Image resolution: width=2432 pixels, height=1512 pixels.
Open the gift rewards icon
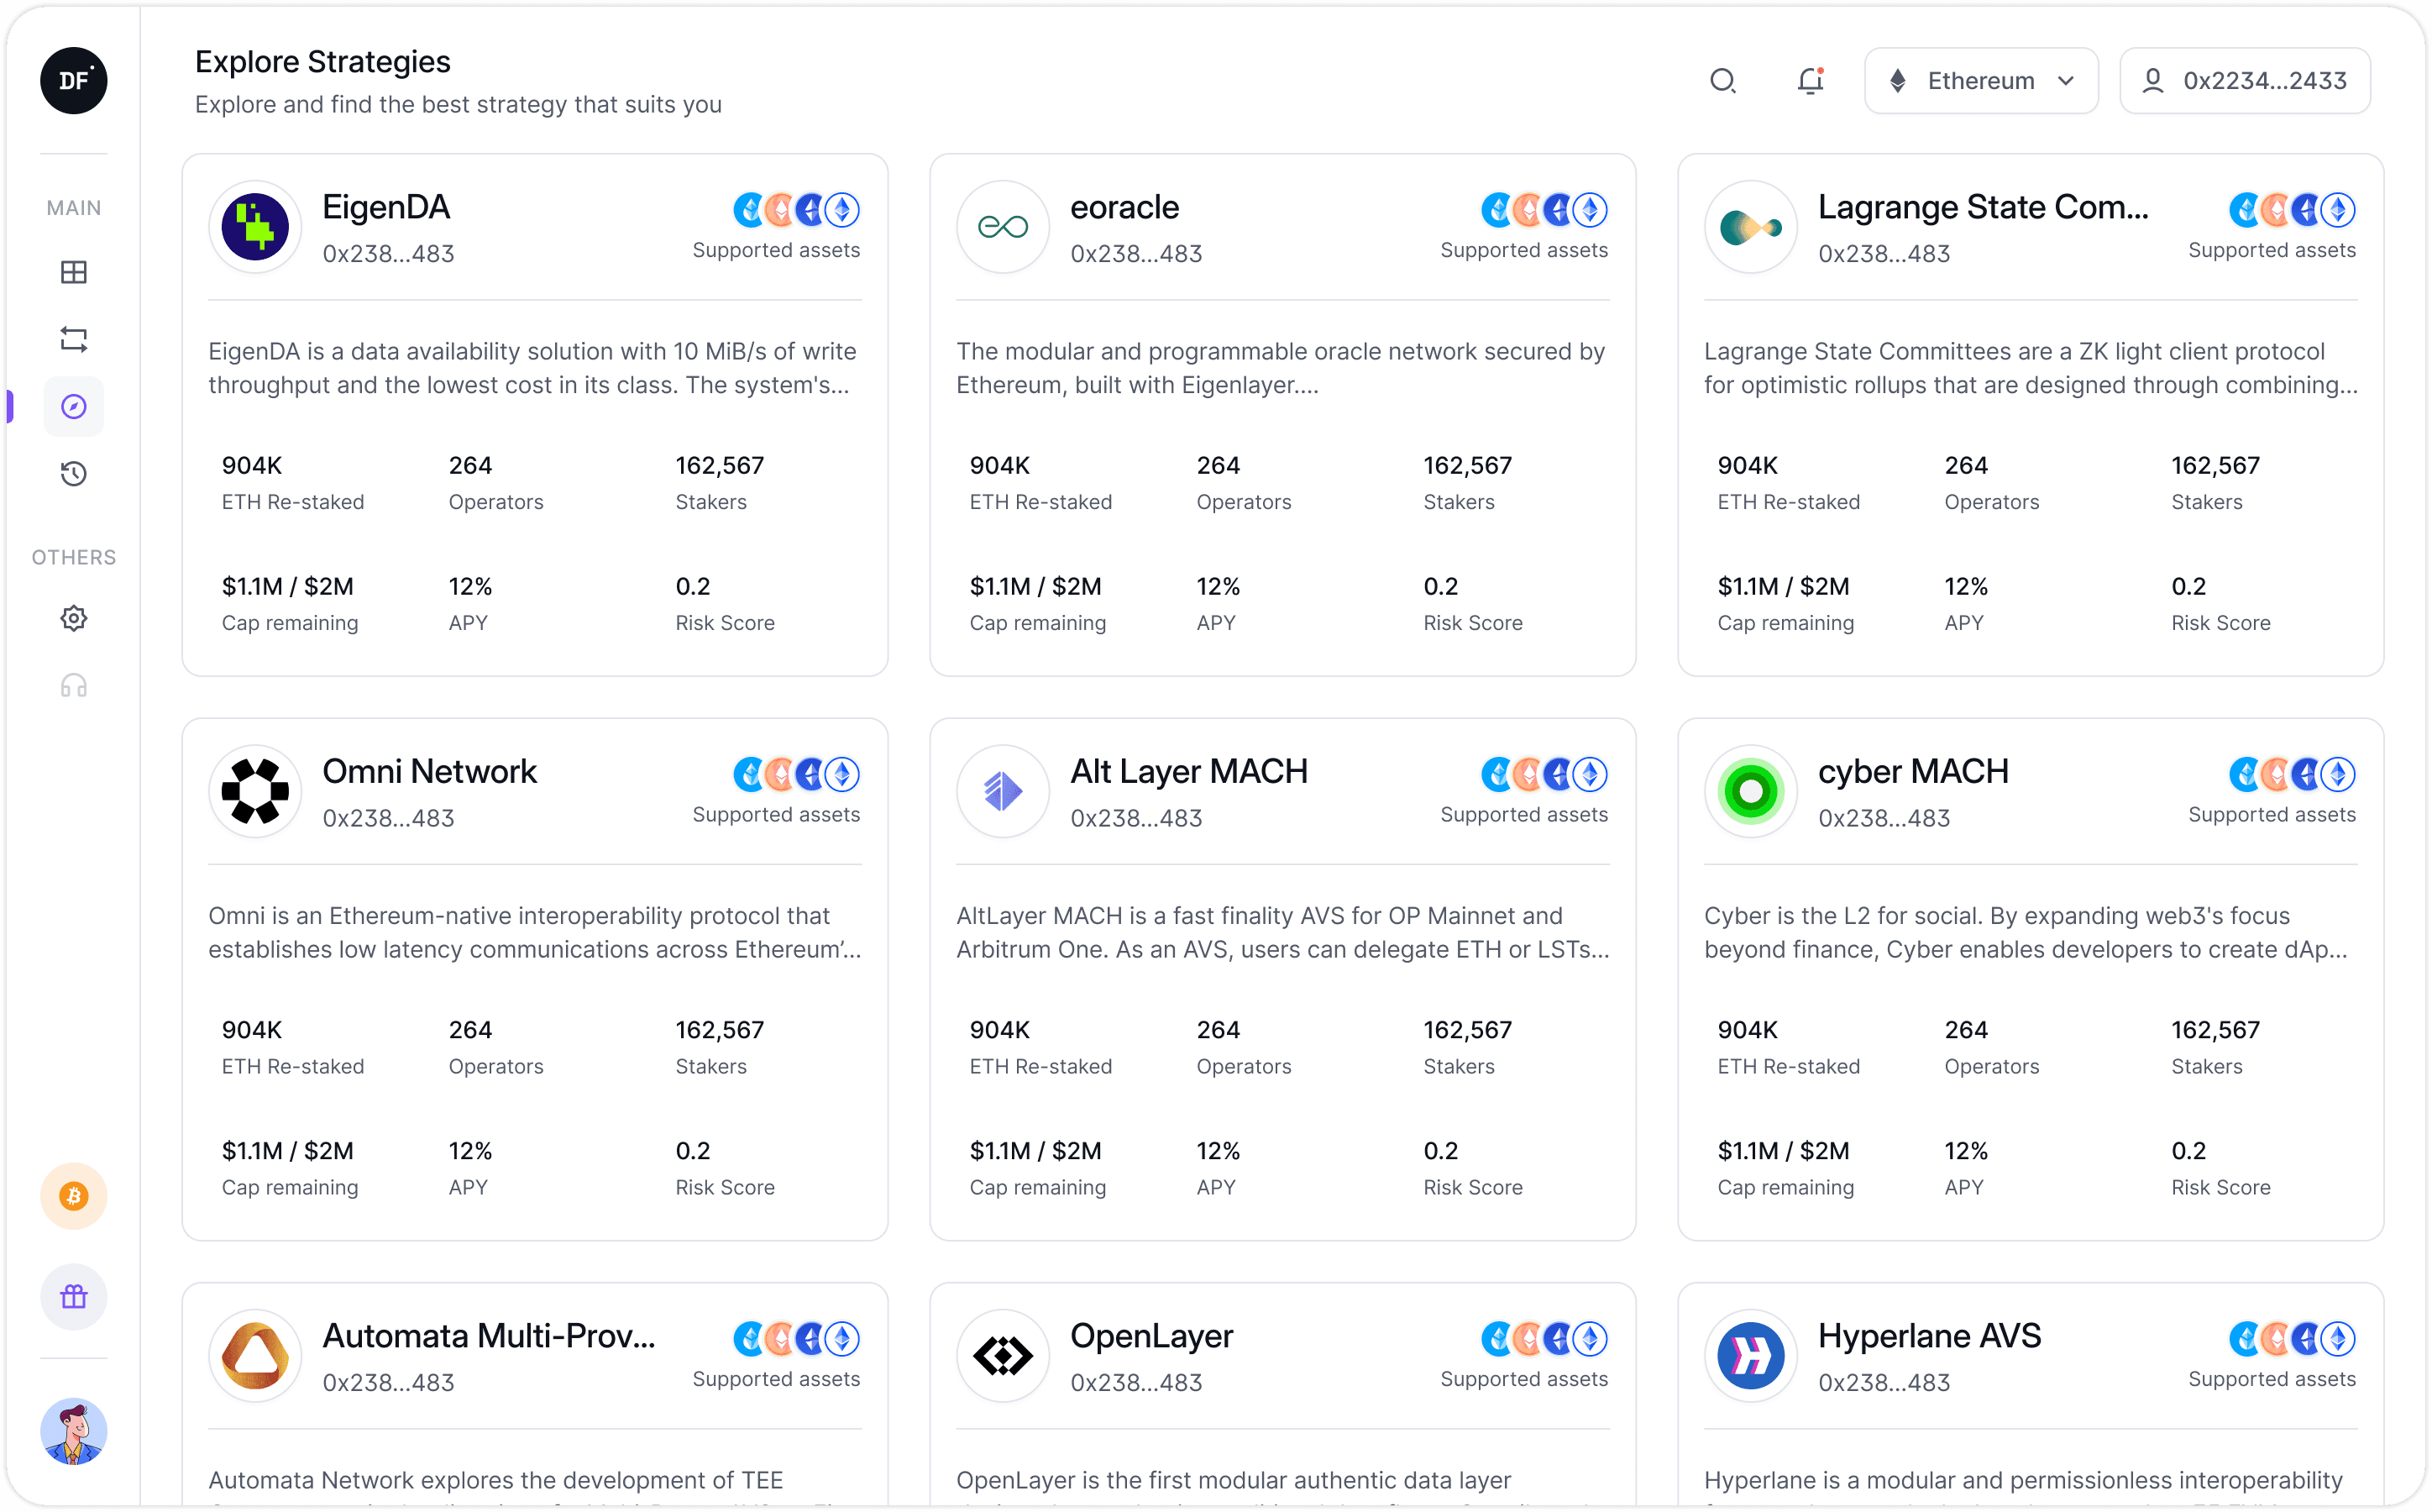coord(74,1297)
